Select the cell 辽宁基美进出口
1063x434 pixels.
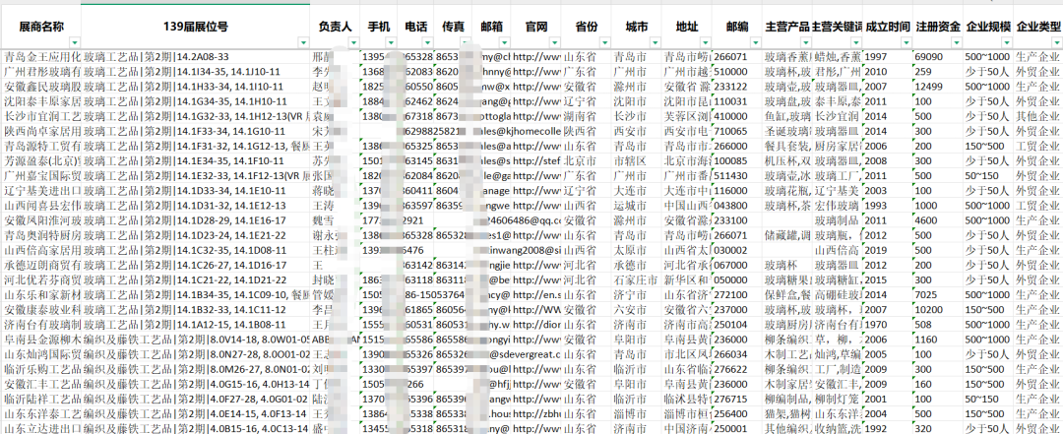point(40,191)
